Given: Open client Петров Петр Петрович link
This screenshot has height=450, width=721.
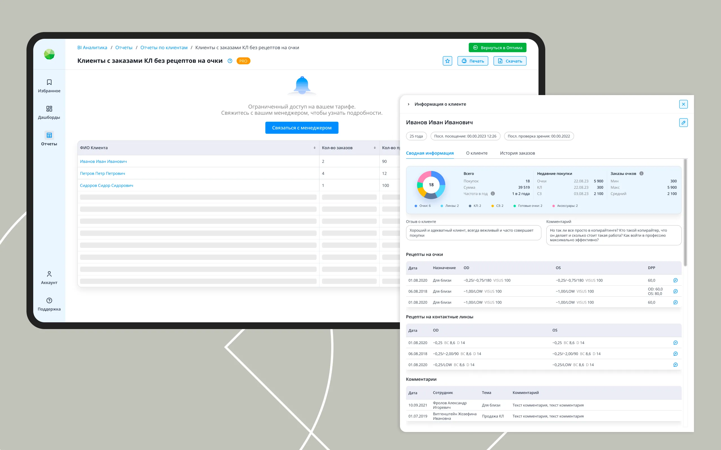Looking at the screenshot, I should [x=103, y=173].
